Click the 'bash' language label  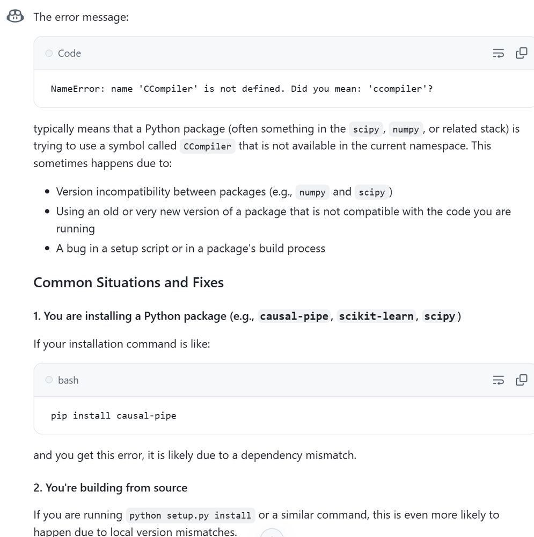pyautogui.click(x=68, y=380)
